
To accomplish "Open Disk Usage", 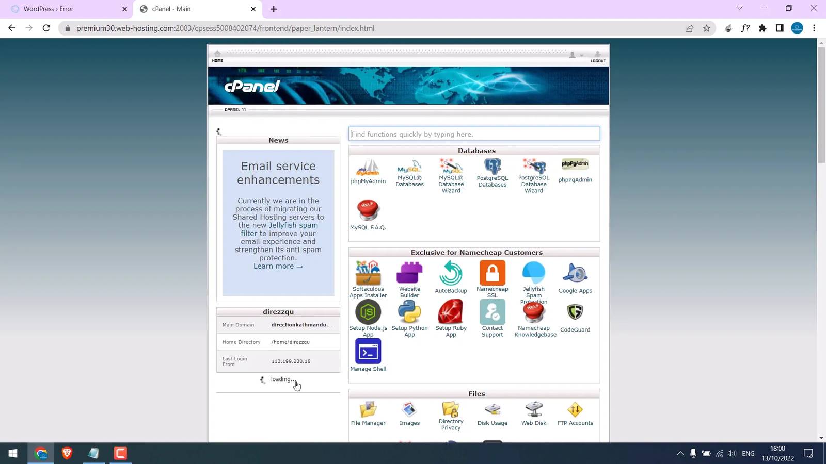I will tap(493, 414).
